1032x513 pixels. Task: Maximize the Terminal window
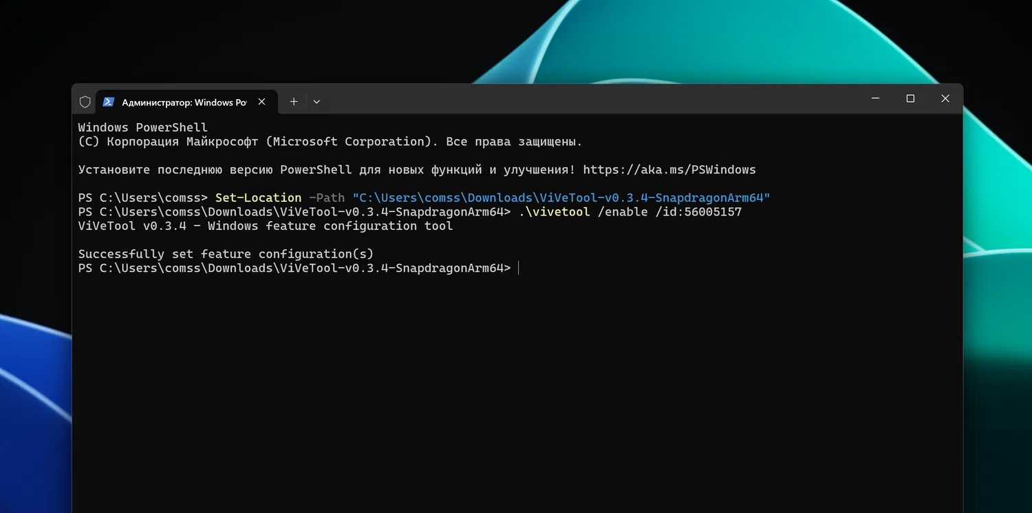click(x=910, y=99)
